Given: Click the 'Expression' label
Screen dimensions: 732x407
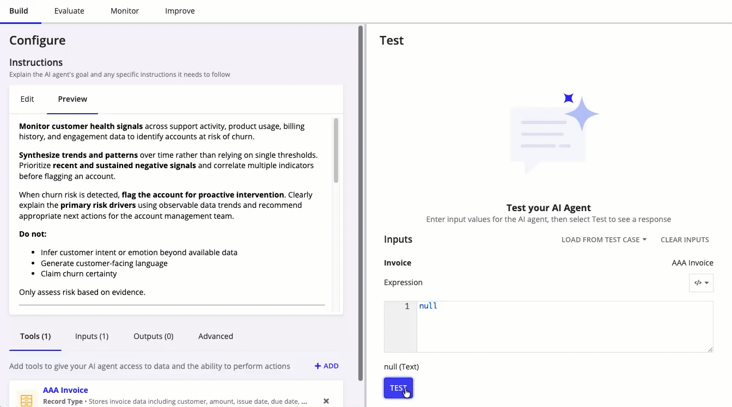Looking at the screenshot, I should tap(403, 282).
